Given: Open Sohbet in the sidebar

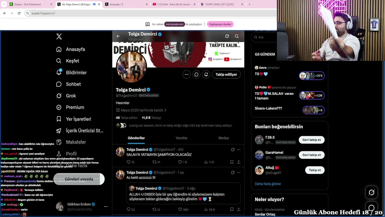Looking at the screenshot, I should [69, 84].
